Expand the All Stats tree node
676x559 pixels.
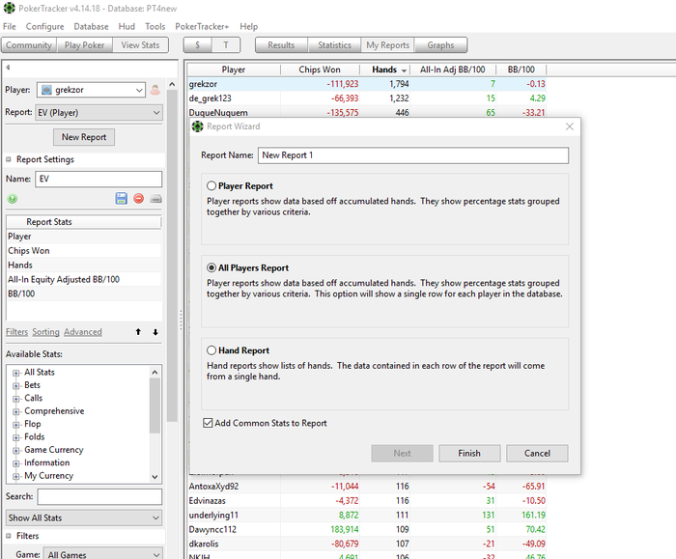click(16, 373)
